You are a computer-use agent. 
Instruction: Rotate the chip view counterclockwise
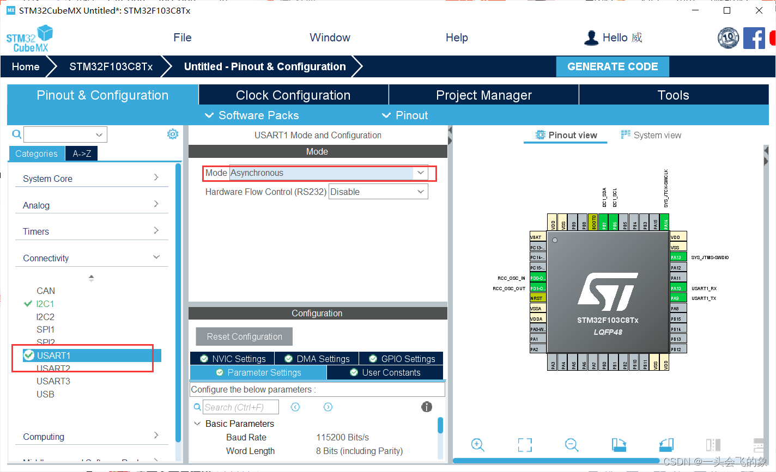point(665,445)
